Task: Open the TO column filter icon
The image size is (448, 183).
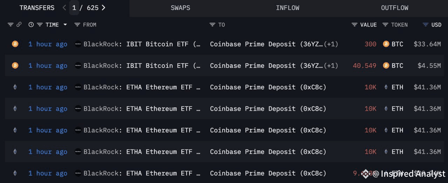Action: 212,25
